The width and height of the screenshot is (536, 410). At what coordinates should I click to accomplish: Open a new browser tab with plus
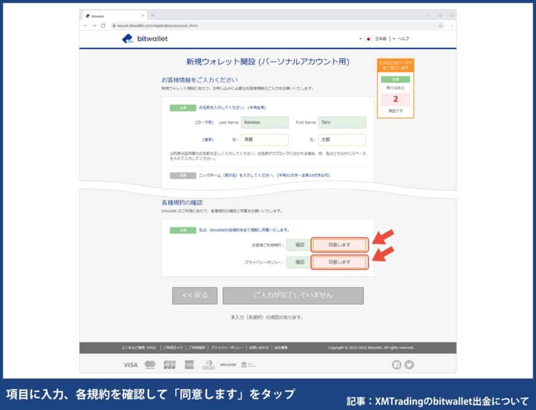click(152, 15)
